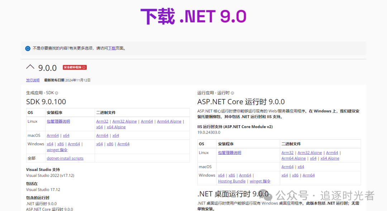Download SDK macOS x64 installer

pos(66,136)
